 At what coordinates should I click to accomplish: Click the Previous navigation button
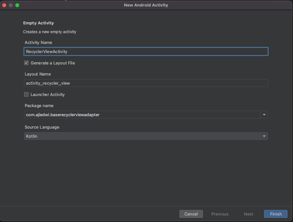220,214
